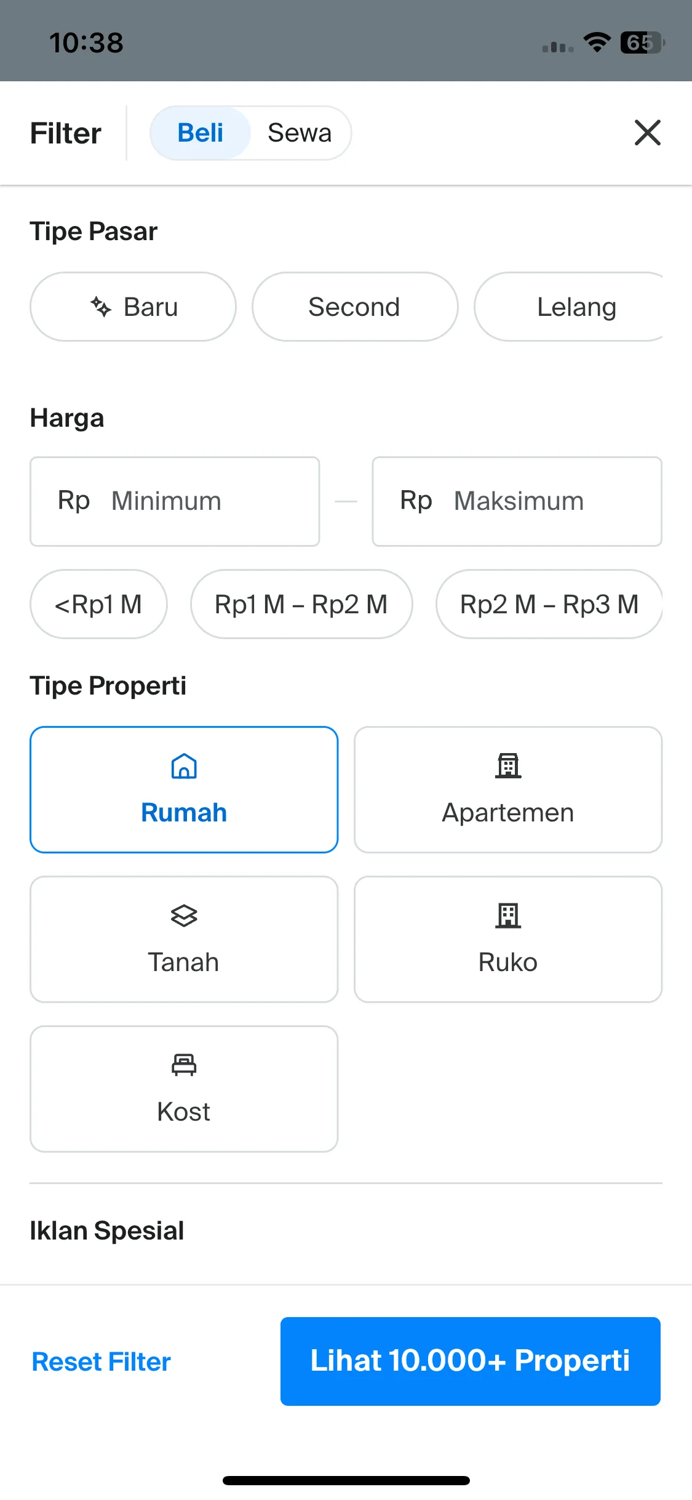Select the Kost bed icon
The width and height of the screenshot is (692, 1500).
pyautogui.click(x=184, y=1065)
